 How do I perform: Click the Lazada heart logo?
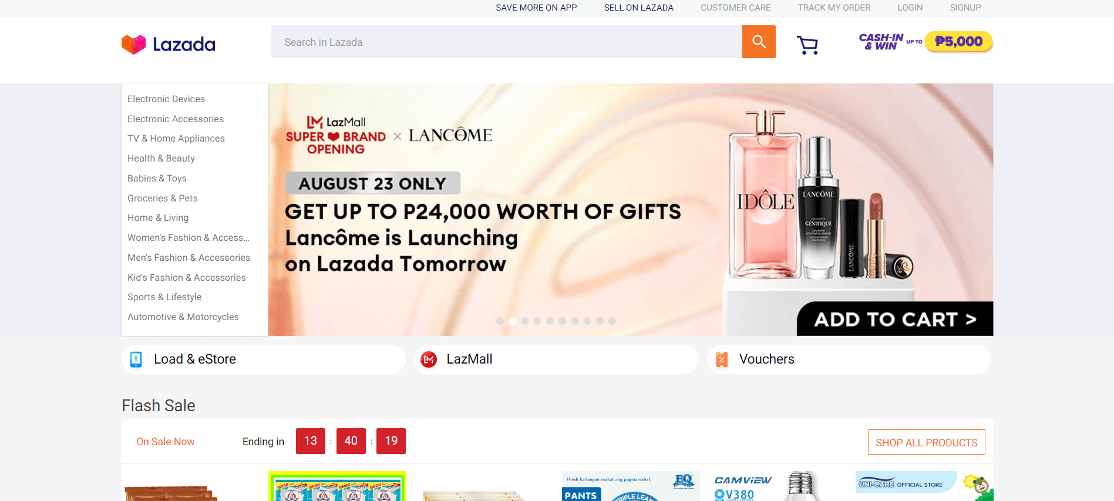coord(133,44)
